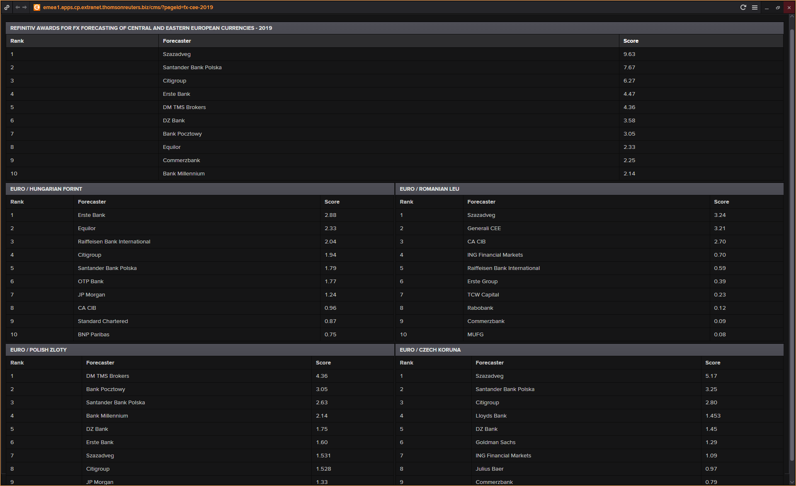Screen dimensions: 796x486
Task: Select Erste Group row
Action: [x=590, y=282]
